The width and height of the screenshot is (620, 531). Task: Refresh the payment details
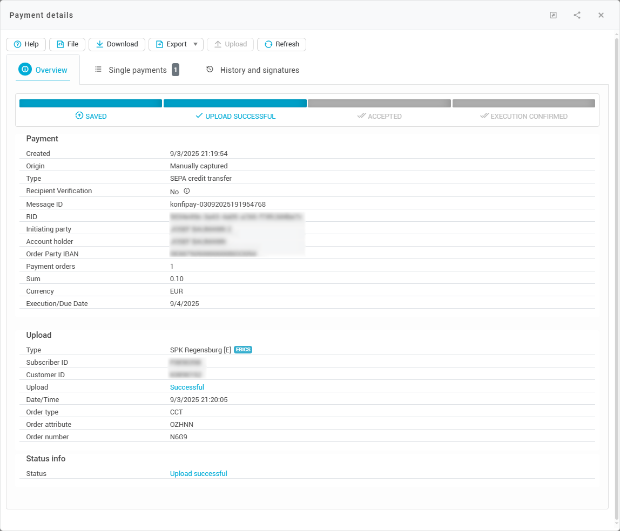(x=281, y=44)
